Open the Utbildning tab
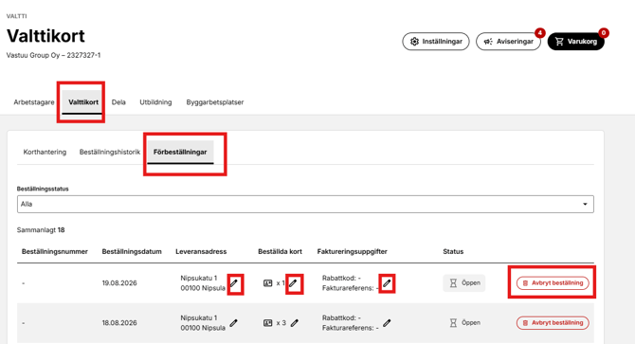 [x=155, y=102]
